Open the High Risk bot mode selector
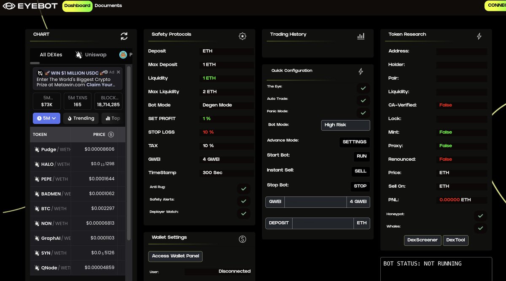Image resolution: width=506 pixels, height=281 pixels. (x=345, y=125)
